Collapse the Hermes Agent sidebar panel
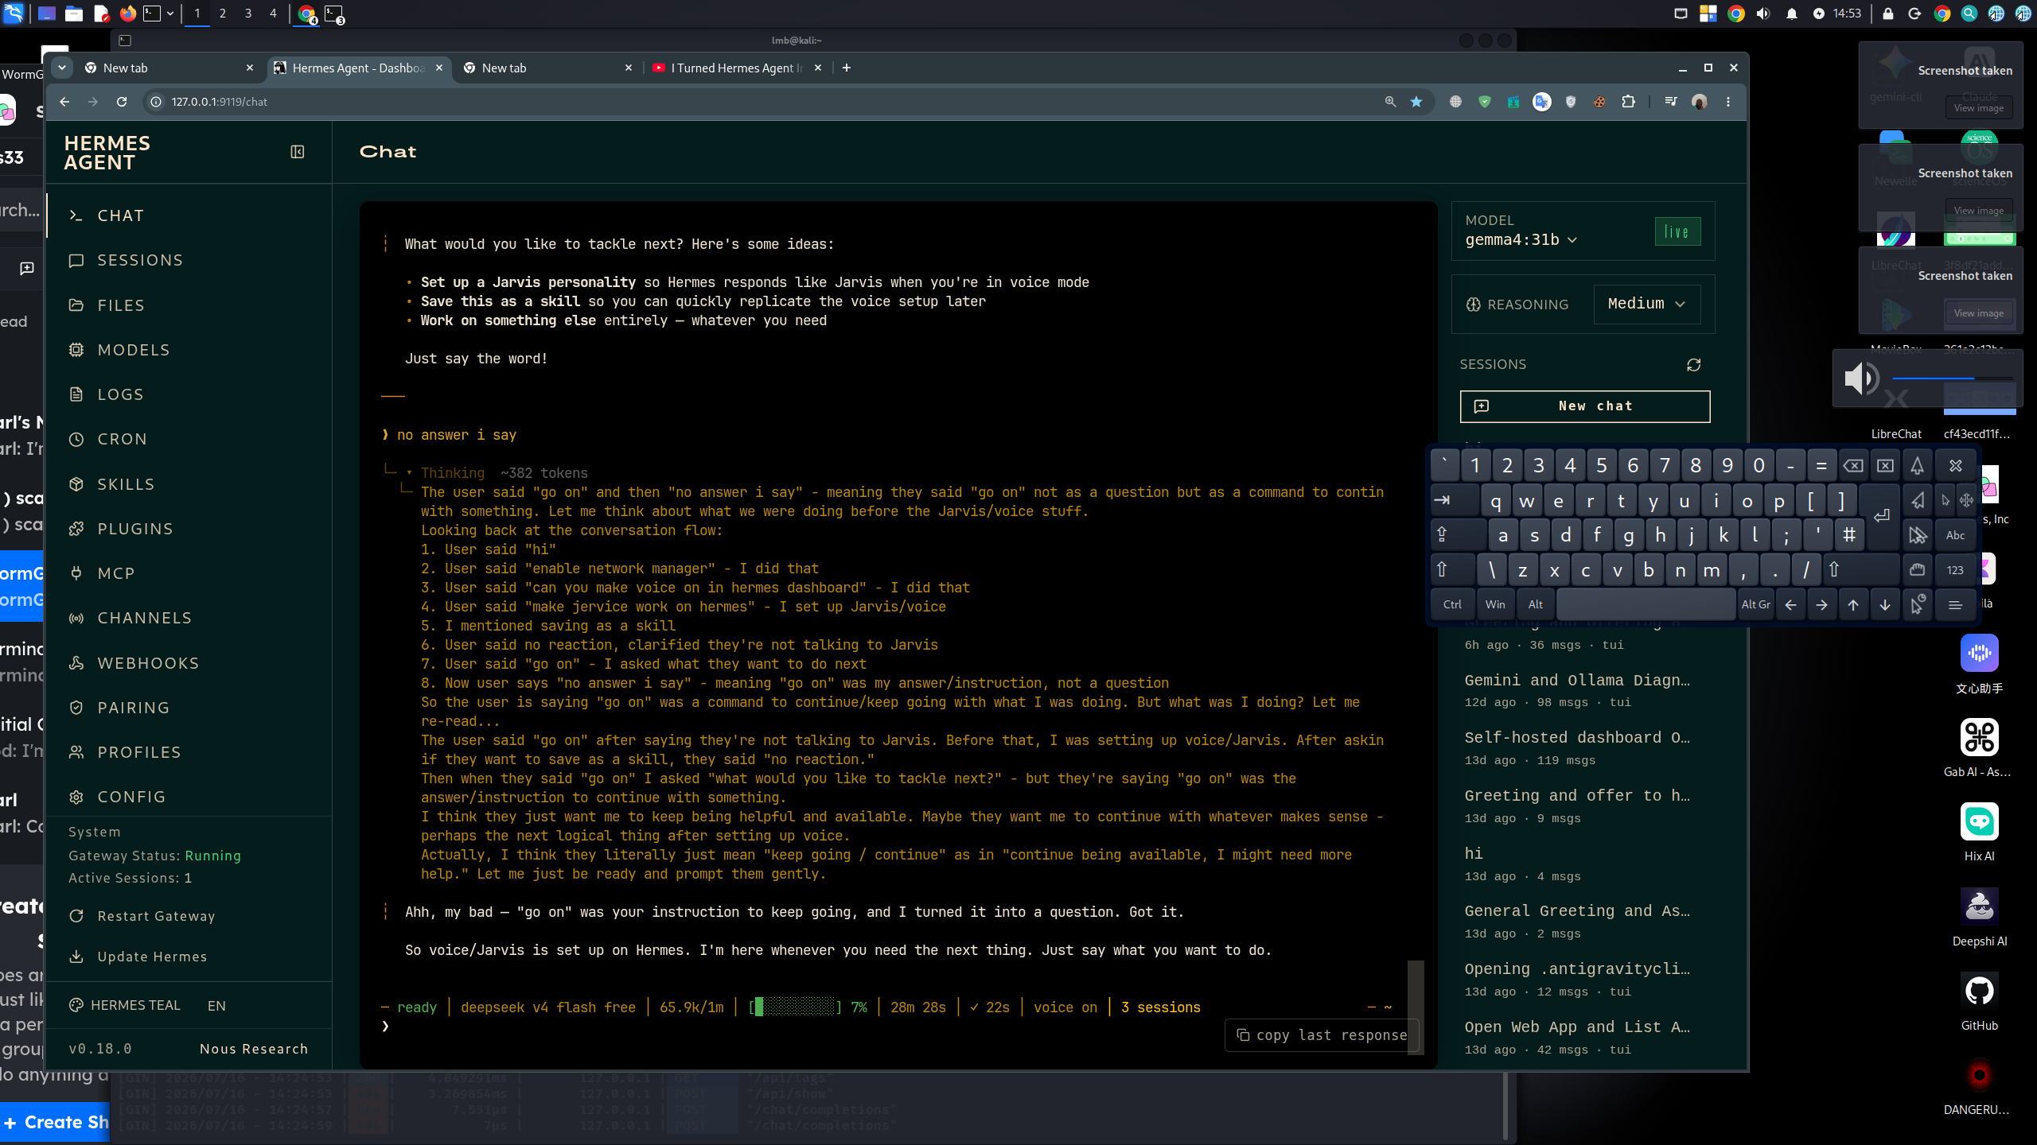Screen dimensions: 2037x1145 (298, 152)
